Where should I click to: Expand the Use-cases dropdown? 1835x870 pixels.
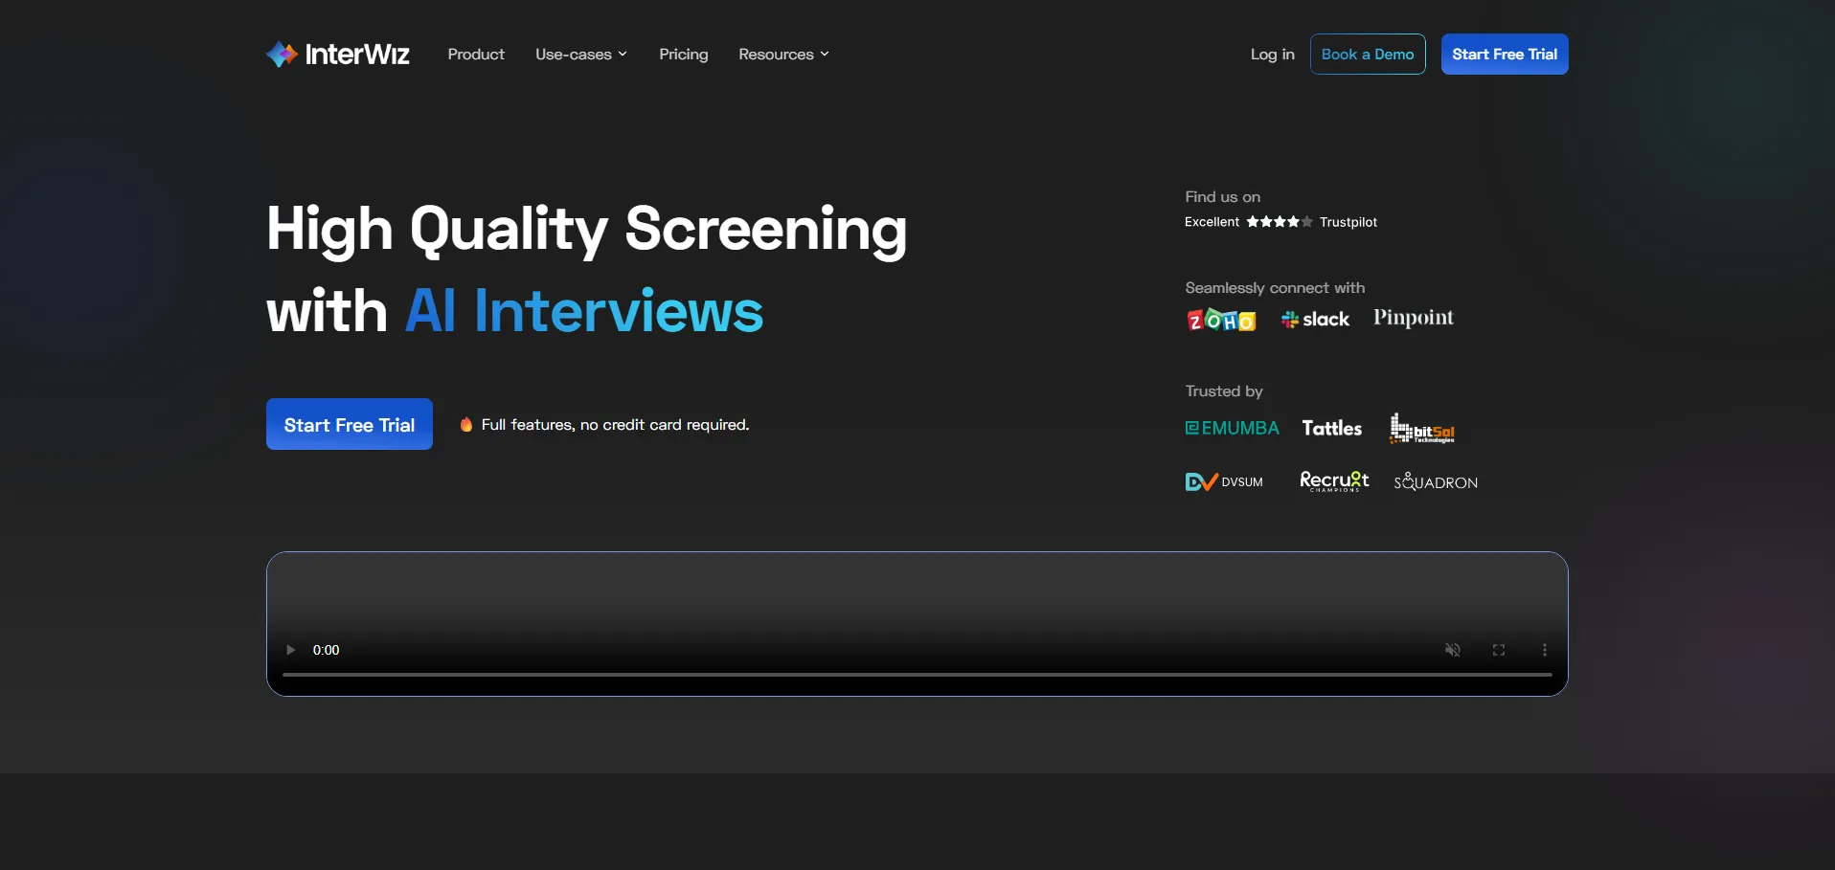point(580,55)
